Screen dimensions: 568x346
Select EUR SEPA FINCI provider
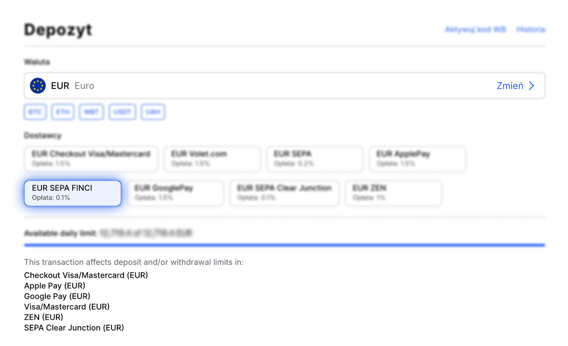tap(73, 193)
